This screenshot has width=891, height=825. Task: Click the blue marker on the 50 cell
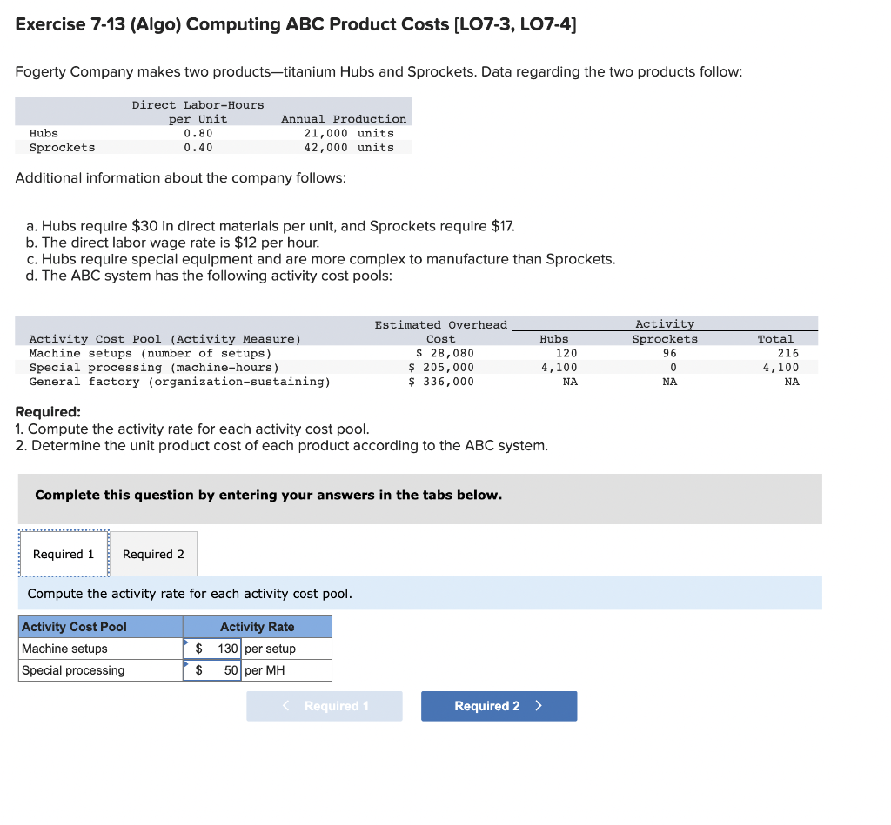[x=185, y=665]
